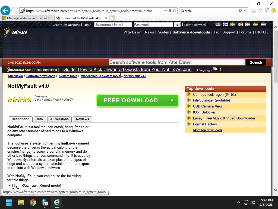Show hidden tray icons chevron
Image resolution: width=278 pixels, height=209 pixels.
(x=239, y=202)
